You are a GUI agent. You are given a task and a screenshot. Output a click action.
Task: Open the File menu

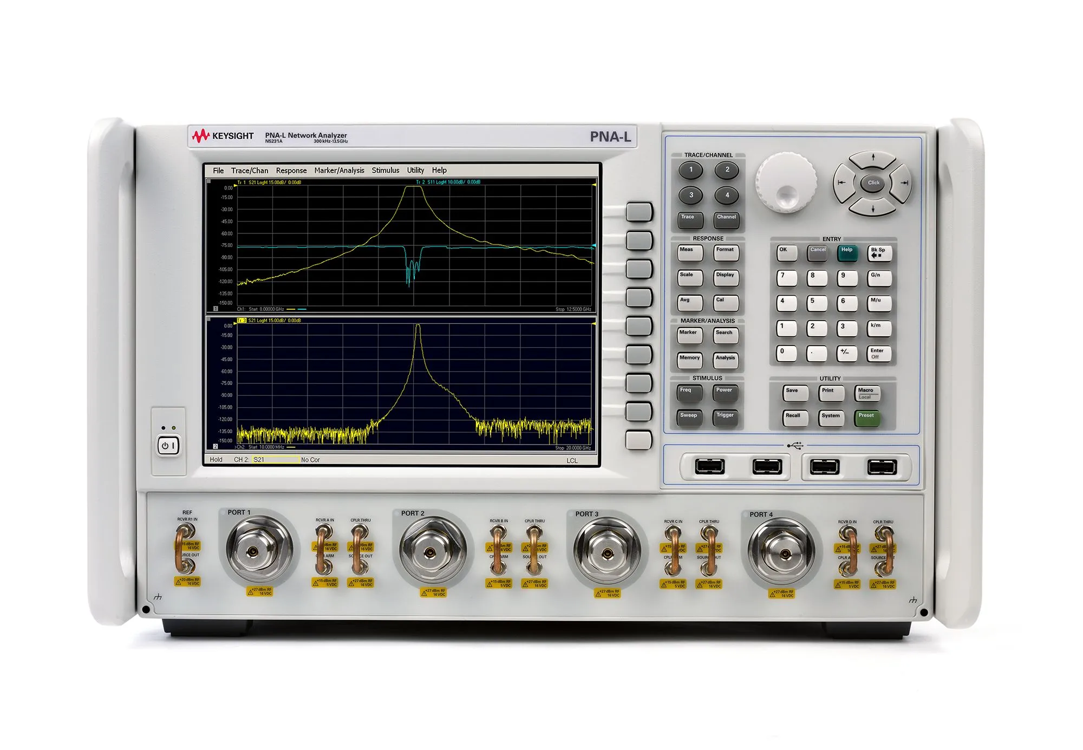coord(218,170)
